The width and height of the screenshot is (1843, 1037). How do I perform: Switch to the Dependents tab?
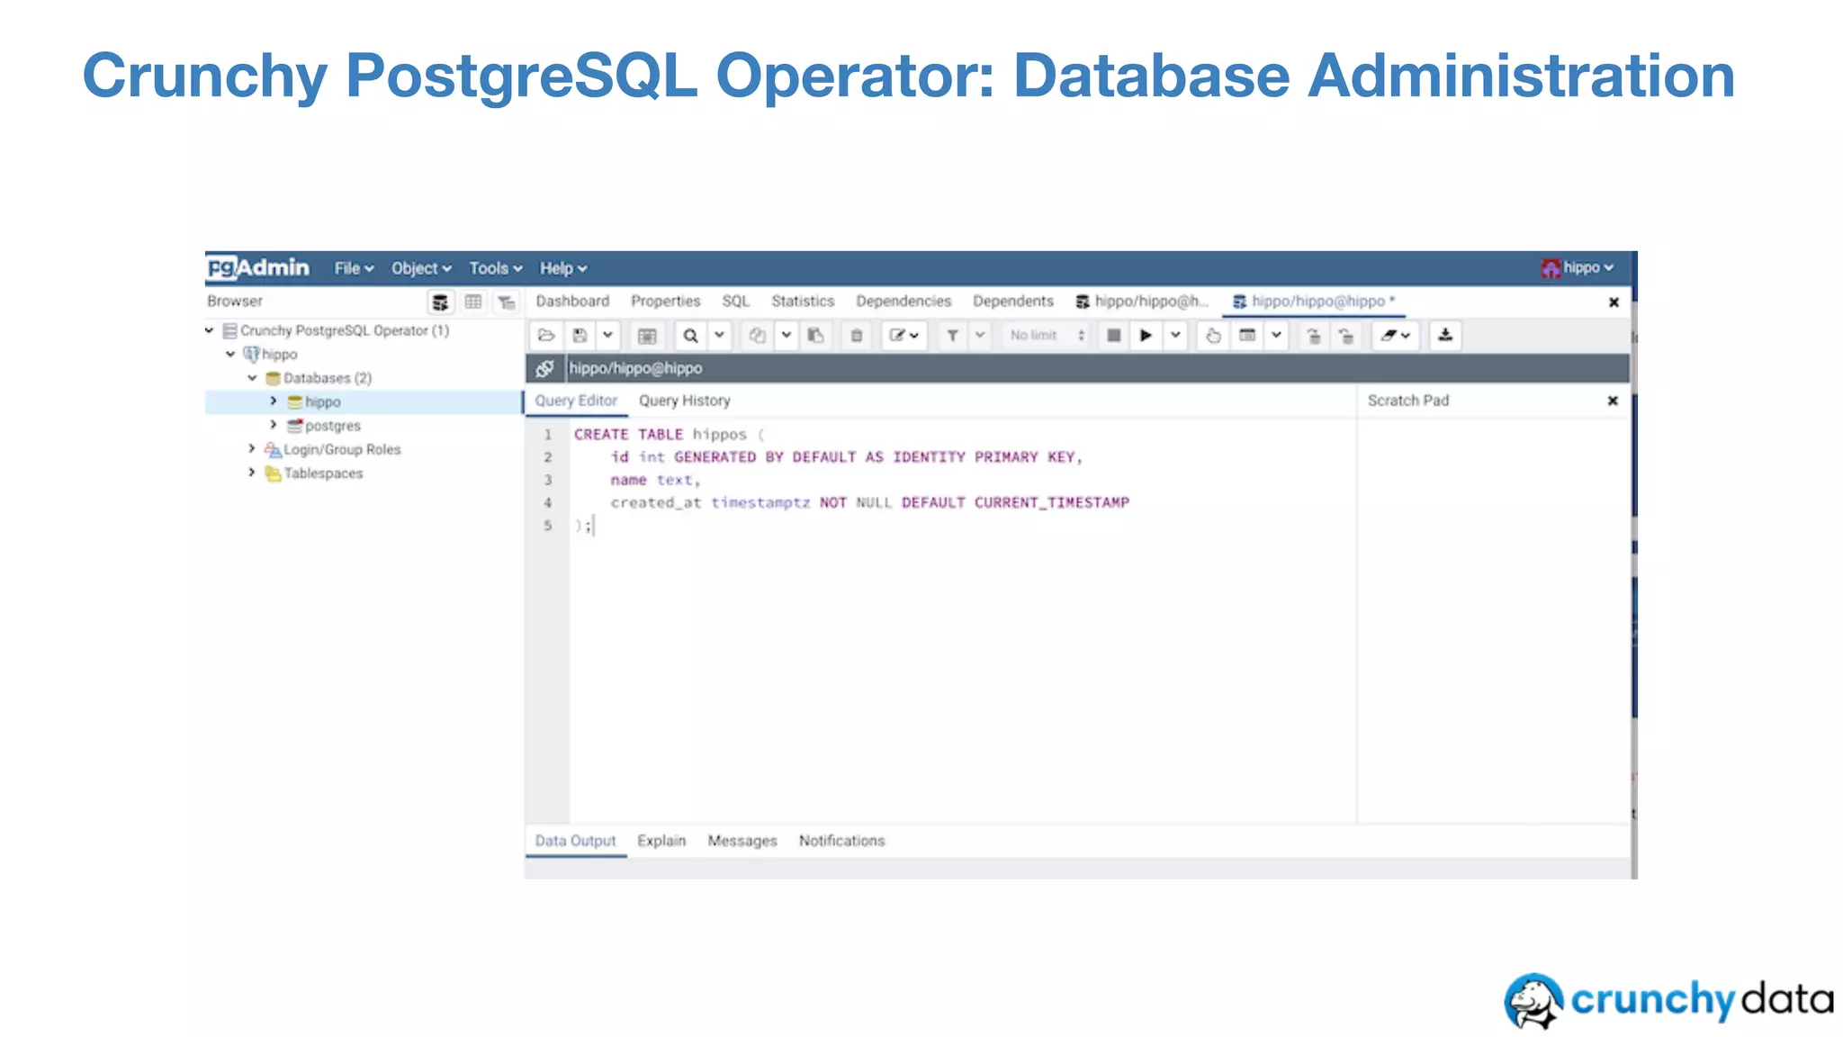(1012, 302)
